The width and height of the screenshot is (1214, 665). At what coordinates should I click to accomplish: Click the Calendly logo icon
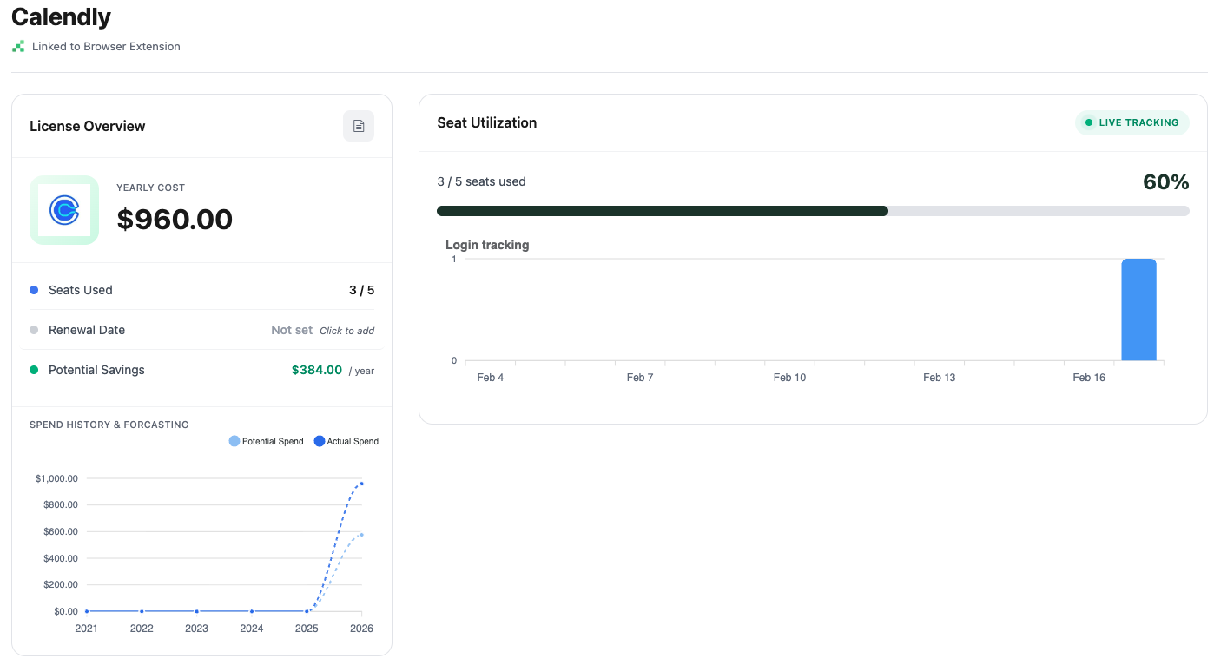[64, 210]
